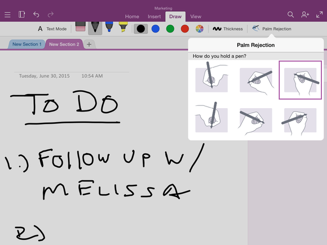This screenshot has height=245, width=327.
Task: Open New Section 1 tab
Action: pos(26,44)
